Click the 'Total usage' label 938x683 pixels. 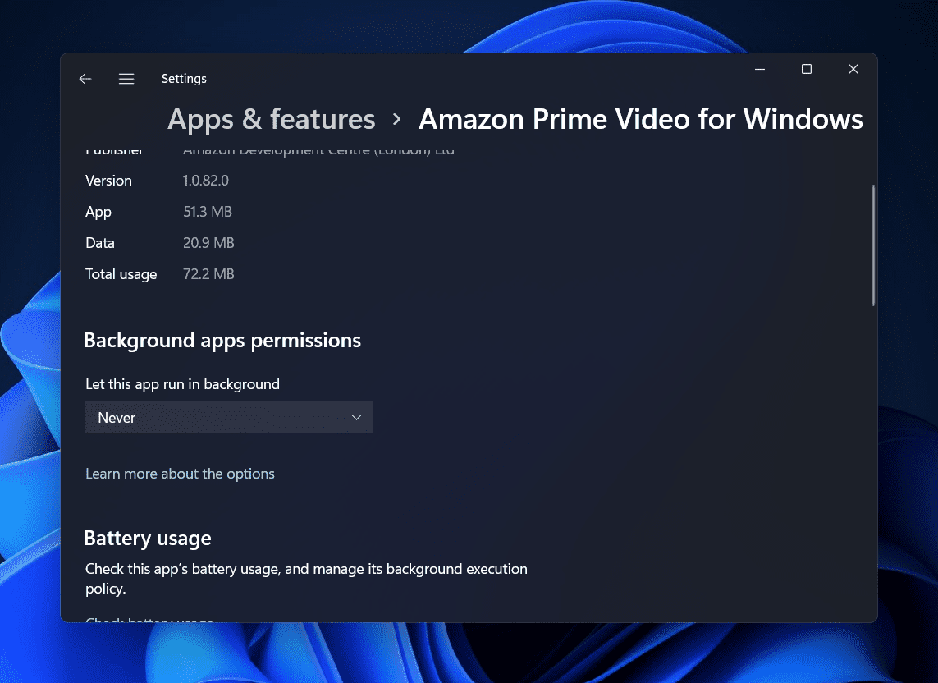pos(121,273)
